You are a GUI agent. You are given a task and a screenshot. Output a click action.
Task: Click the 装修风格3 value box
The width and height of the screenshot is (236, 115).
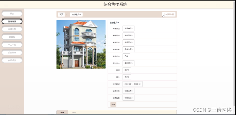pos(128,35)
